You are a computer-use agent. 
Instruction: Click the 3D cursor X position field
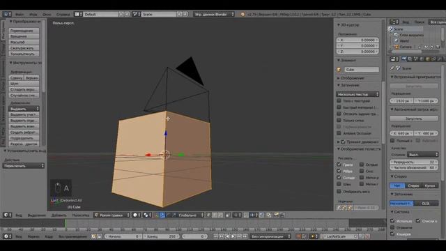357,40
